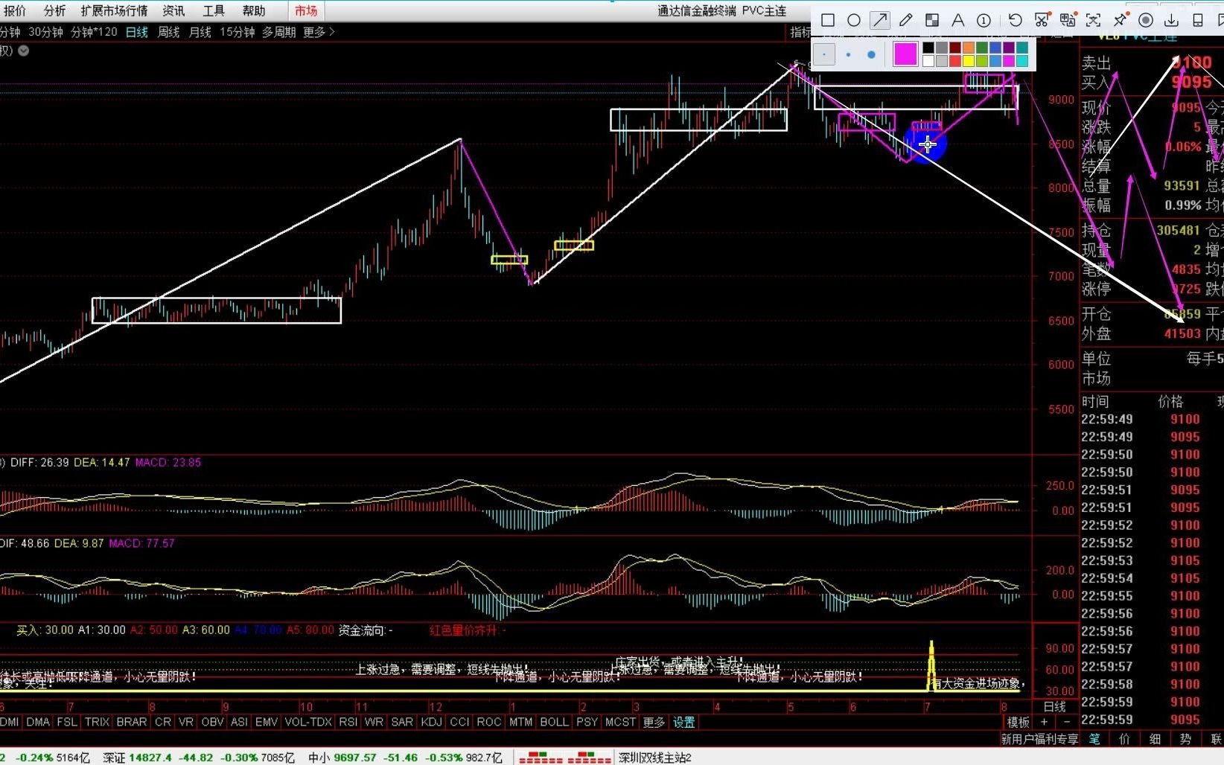Click the 深圳双线主站2 server status
The image size is (1224, 765).
[x=655, y=758]
